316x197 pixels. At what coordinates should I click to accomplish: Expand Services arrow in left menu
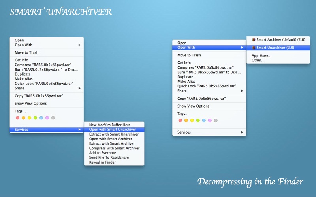point(80,130)
